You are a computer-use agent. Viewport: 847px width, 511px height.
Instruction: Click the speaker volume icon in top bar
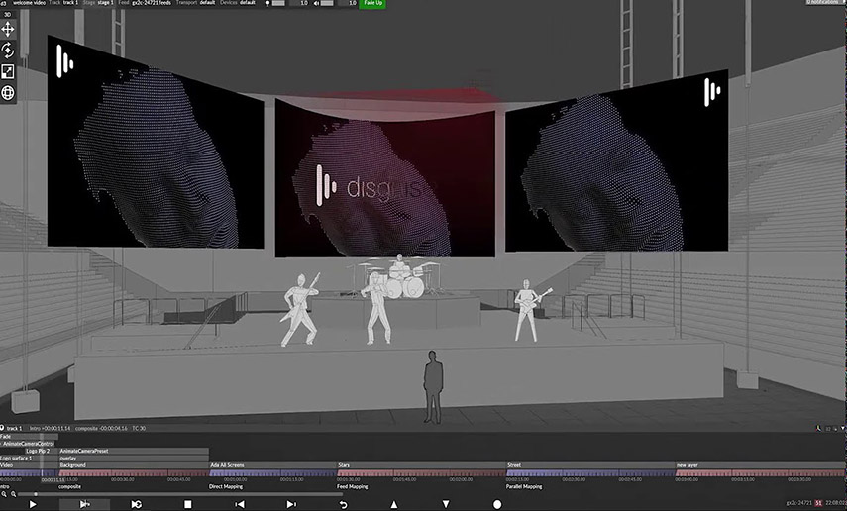316,3
